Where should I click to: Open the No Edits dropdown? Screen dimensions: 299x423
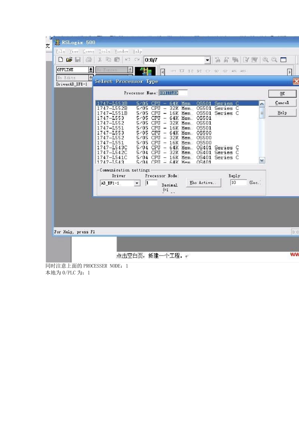click(x=91, y=77)
